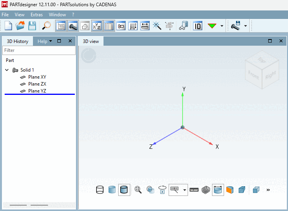Toggle the cylinder dimension display button
288x211 pixels.
(218, 190)
